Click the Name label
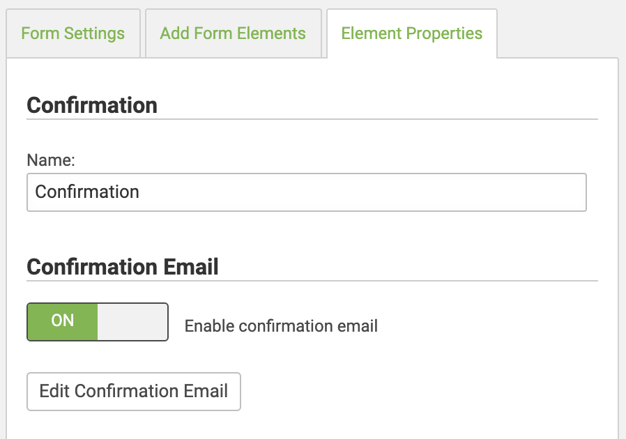 50,160
